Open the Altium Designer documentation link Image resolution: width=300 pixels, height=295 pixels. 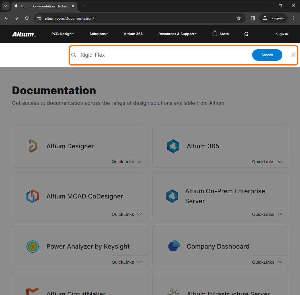coord(70,146)
